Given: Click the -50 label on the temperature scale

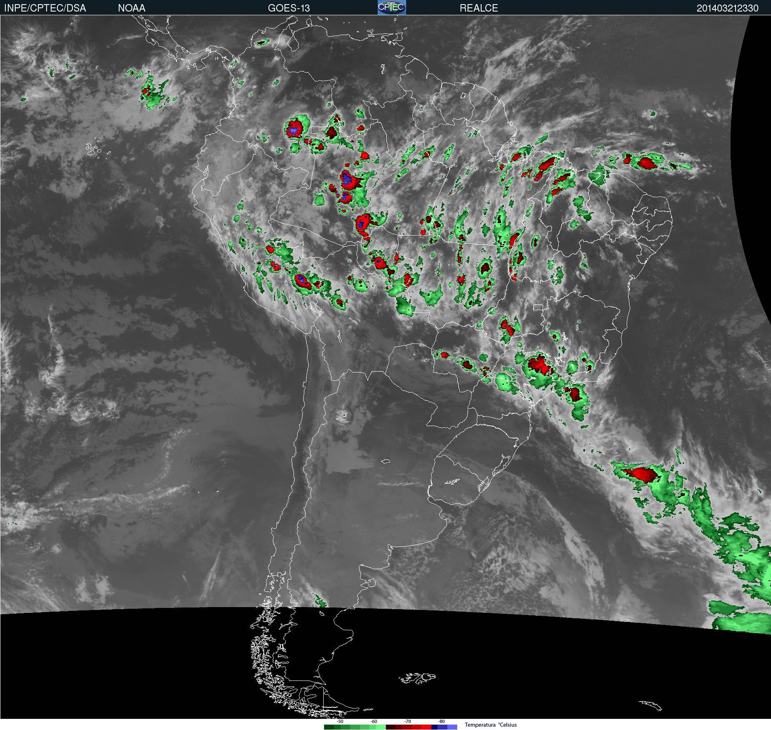Looking at the screenshot, I should (x=340, y=721).
